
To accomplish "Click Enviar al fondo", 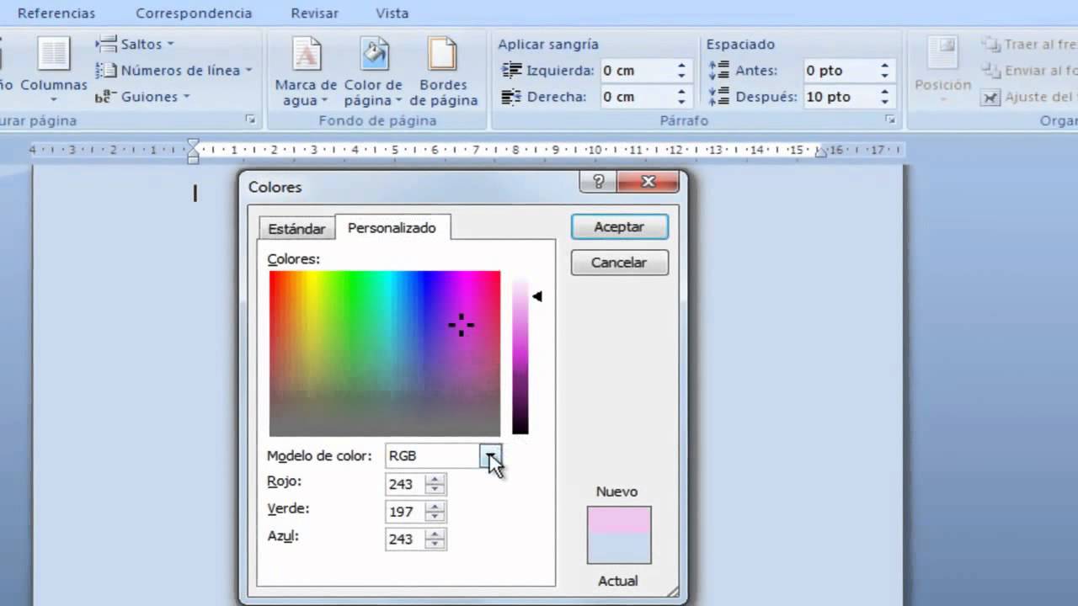I will click(1029, 71).
